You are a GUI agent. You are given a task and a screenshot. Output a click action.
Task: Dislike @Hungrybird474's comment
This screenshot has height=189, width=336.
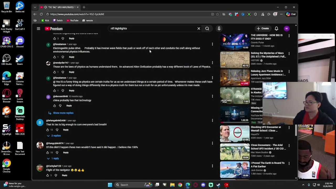click(x=57, y=153)
